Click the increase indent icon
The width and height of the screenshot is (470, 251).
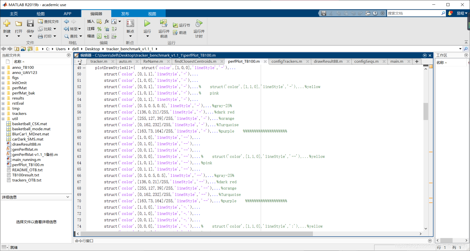tap(107, 36)
